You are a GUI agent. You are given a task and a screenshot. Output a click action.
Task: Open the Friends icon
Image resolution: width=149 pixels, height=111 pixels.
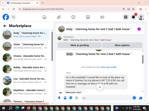point(59,17)
